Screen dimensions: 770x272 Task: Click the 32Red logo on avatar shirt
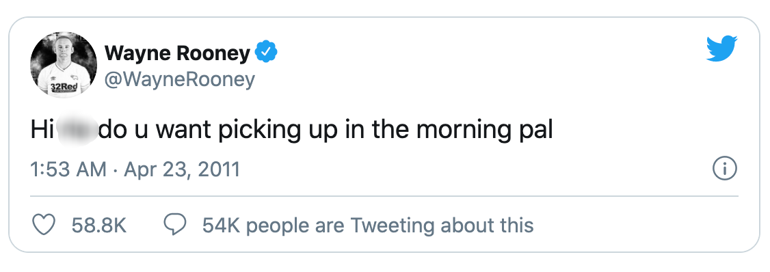(64, 88)
